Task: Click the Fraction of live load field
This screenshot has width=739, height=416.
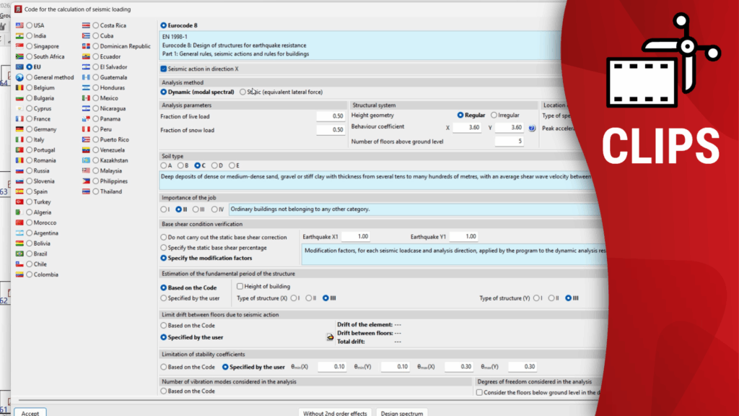Action: tap(331, 116)
